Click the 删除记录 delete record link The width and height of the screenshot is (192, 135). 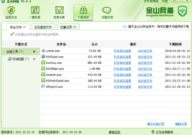tap(181, 124)
